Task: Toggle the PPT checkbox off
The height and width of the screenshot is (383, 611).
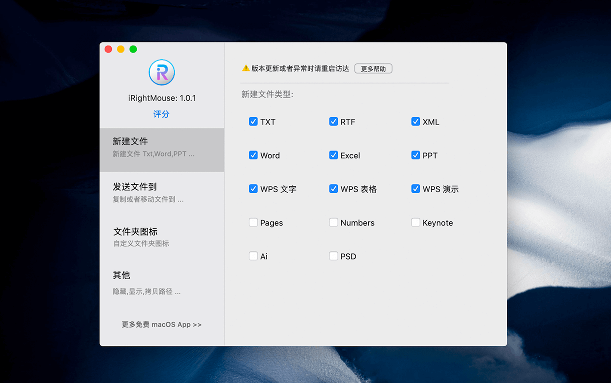Action: pos(416,155)
